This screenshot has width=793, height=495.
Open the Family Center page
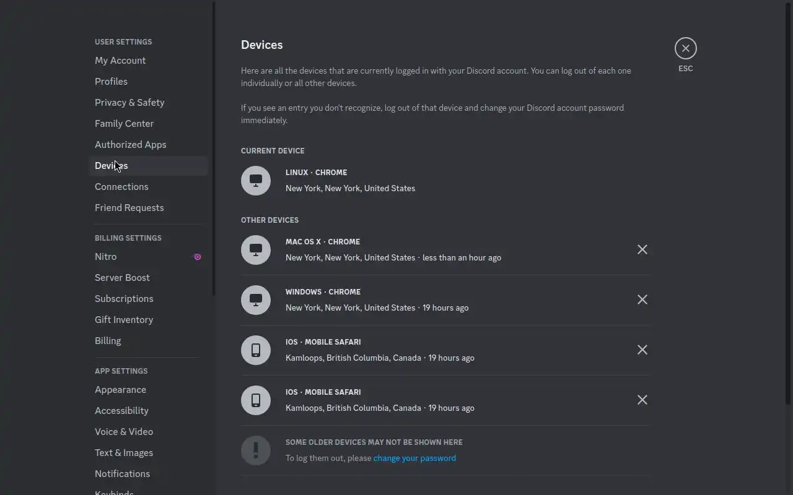point(124,124)
